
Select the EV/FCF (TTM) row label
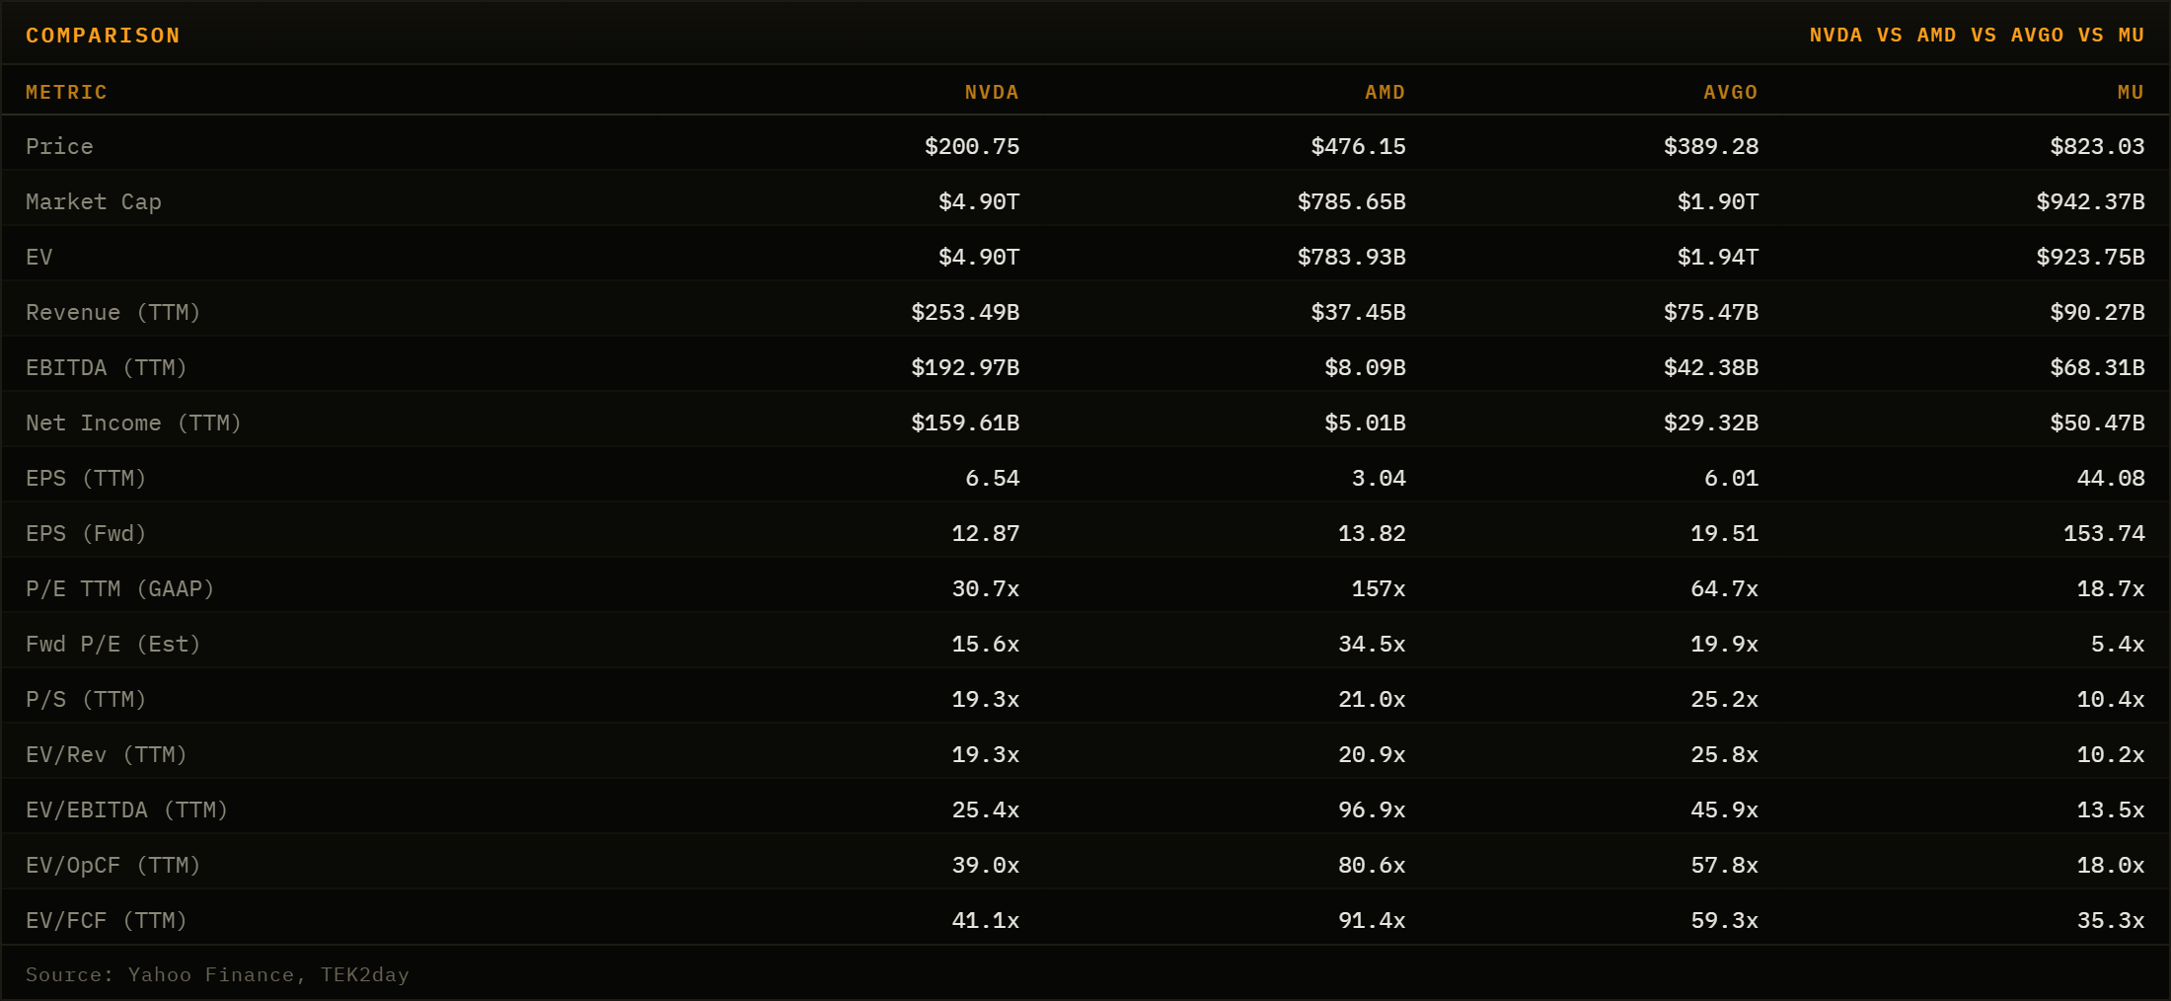click(107, 920)
